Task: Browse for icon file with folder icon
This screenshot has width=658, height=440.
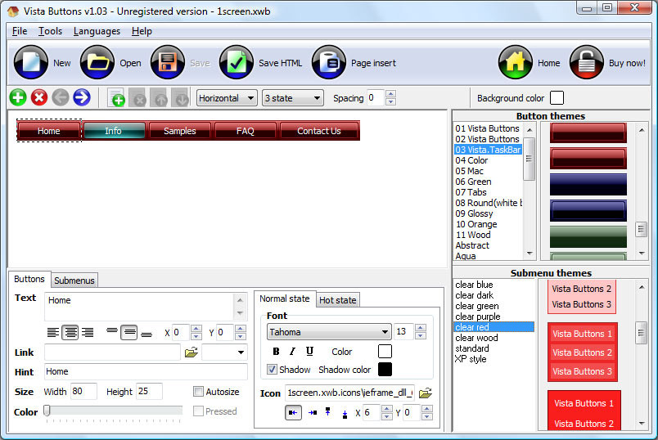Action: tap(426, 393)
